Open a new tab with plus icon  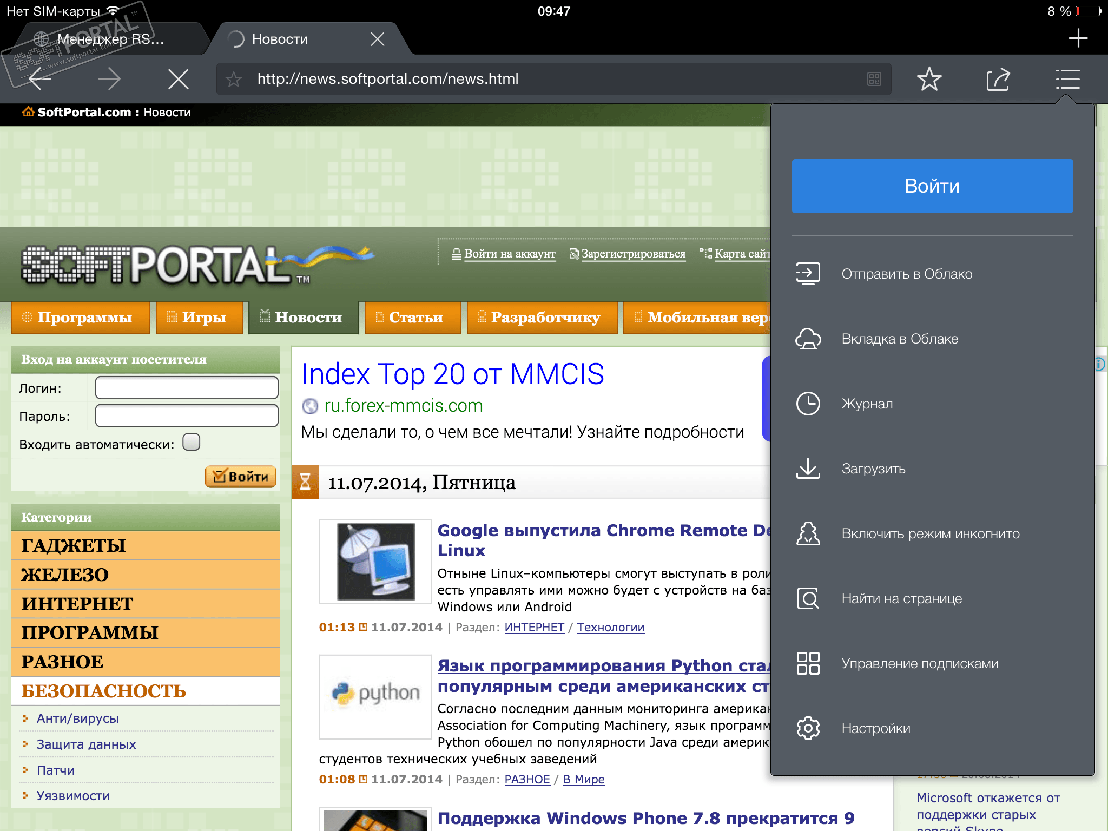[1078, 38]
